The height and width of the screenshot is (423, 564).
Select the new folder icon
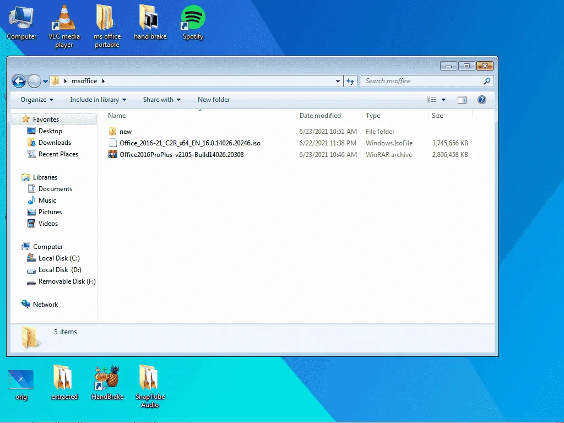click(x=112, y=131)
